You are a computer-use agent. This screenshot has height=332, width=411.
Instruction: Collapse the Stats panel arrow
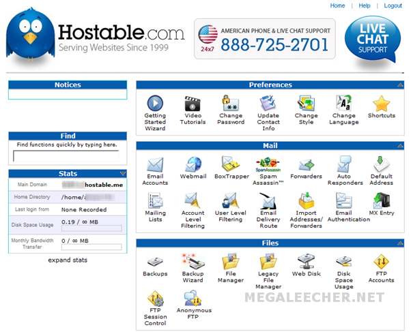click(x=123, y=174)
